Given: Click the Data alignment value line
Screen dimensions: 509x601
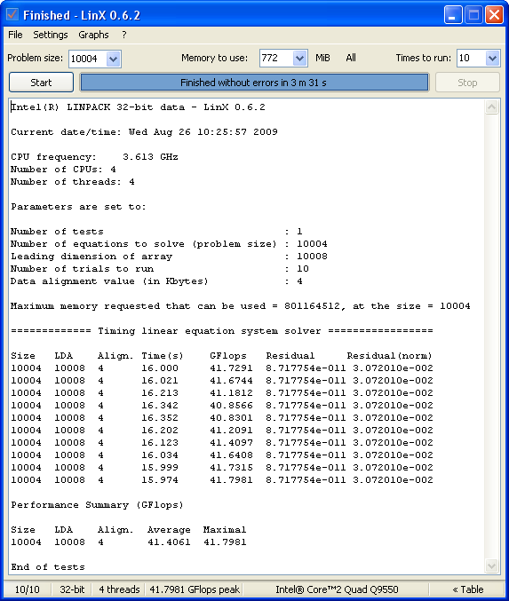Looking at the screenshot, I should coord(156,281).
